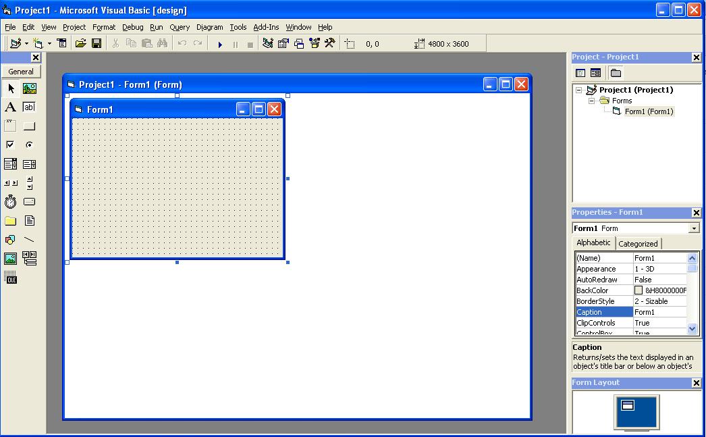Select the Label tool
This screenshot has height=437, width=706.
point(11,107)
